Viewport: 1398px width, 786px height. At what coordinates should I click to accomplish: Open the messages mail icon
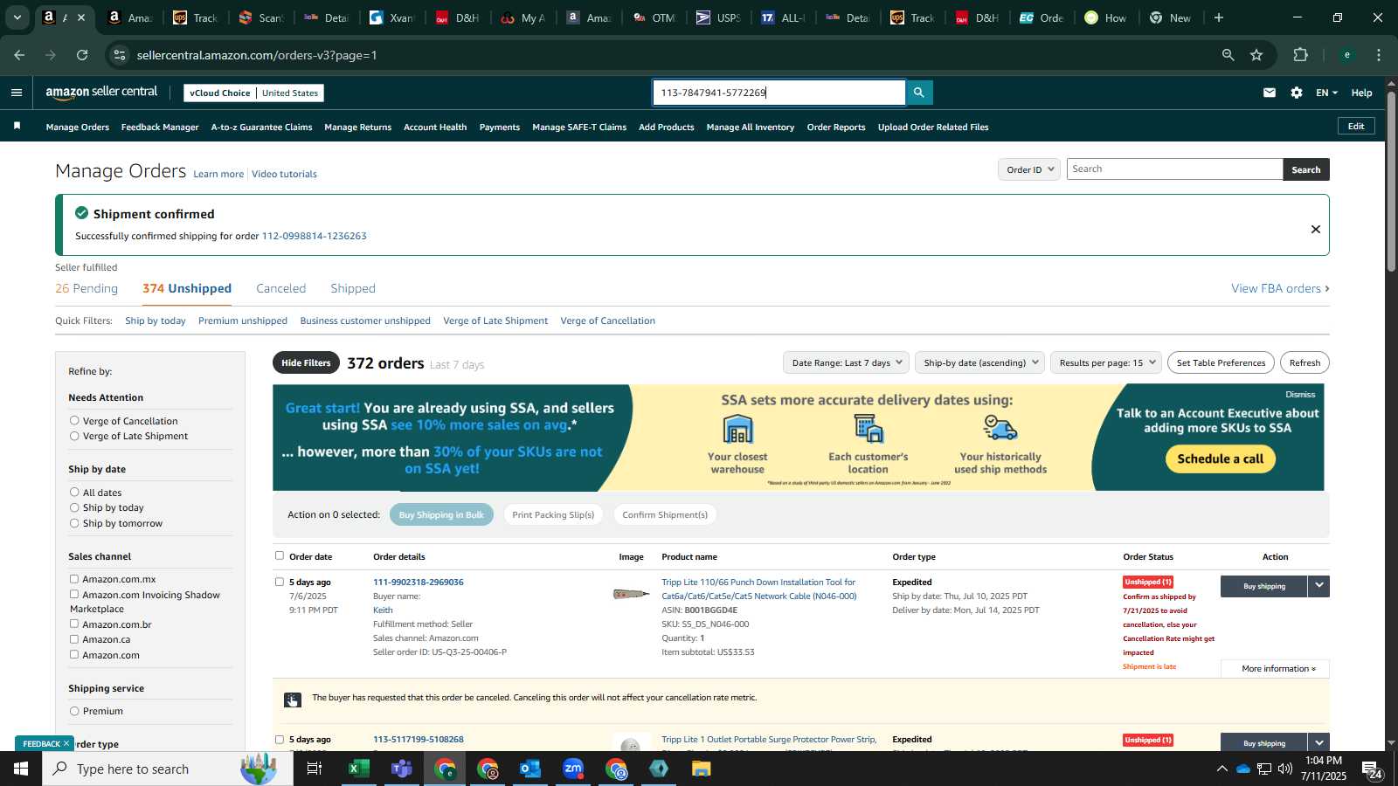pos(1270,93)
